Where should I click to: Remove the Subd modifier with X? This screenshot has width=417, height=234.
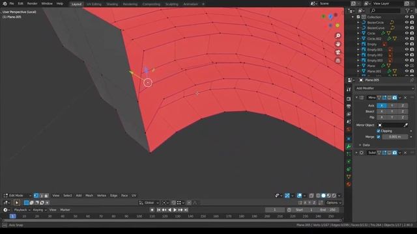(405, 153)
